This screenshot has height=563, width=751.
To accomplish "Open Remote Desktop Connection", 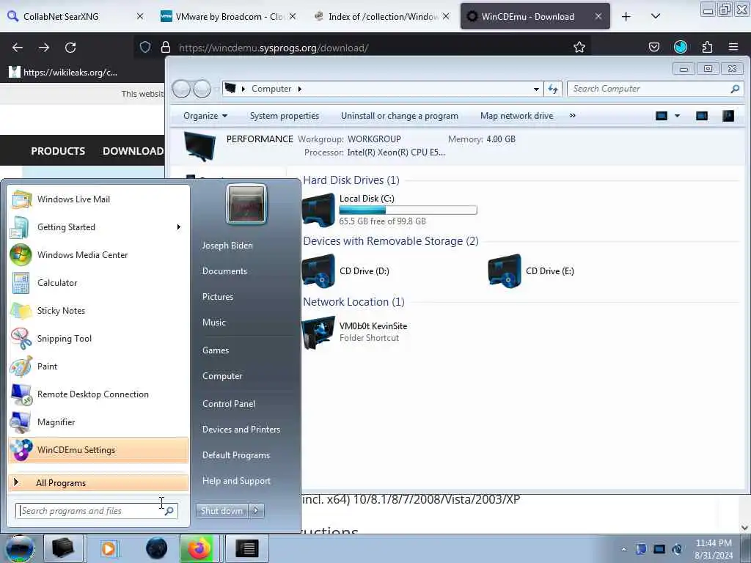I will point(98,394).
